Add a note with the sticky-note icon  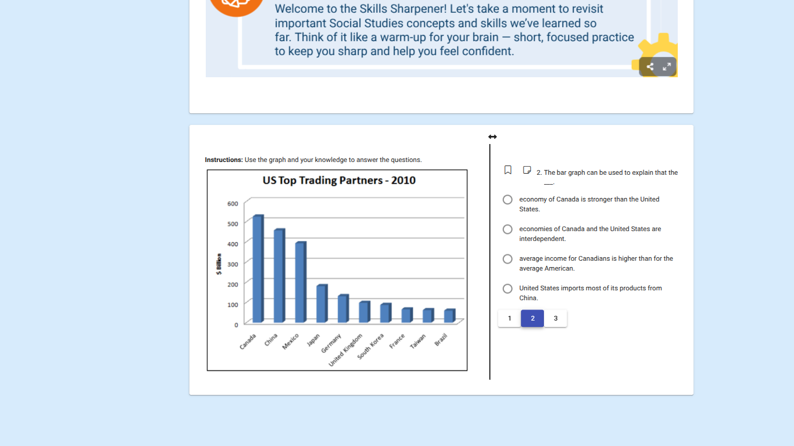point(527,170)
